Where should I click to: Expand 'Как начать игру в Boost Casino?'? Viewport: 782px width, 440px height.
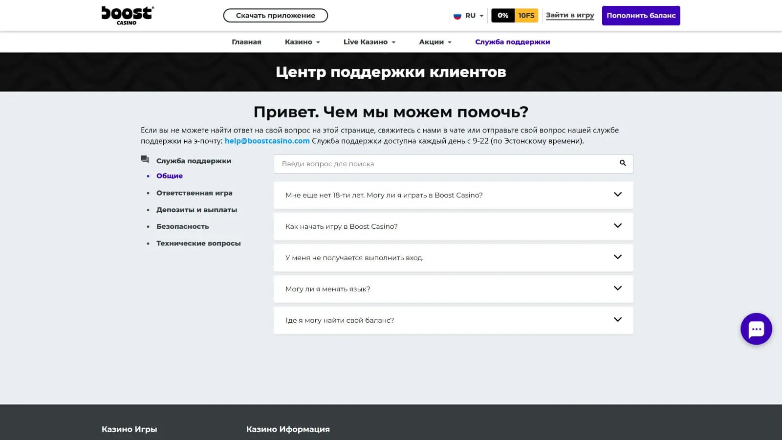[453, 226]
